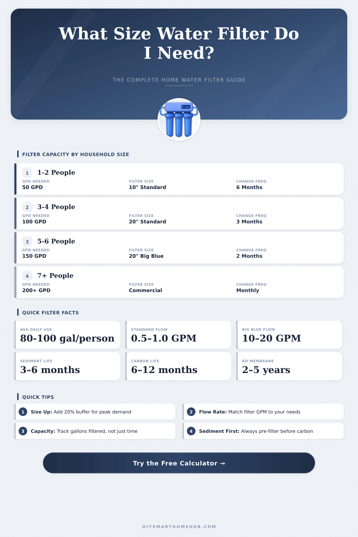Click the 2-5 years RO membrane value
Viewport: 358px width, 537px height.
pos(266,370)
